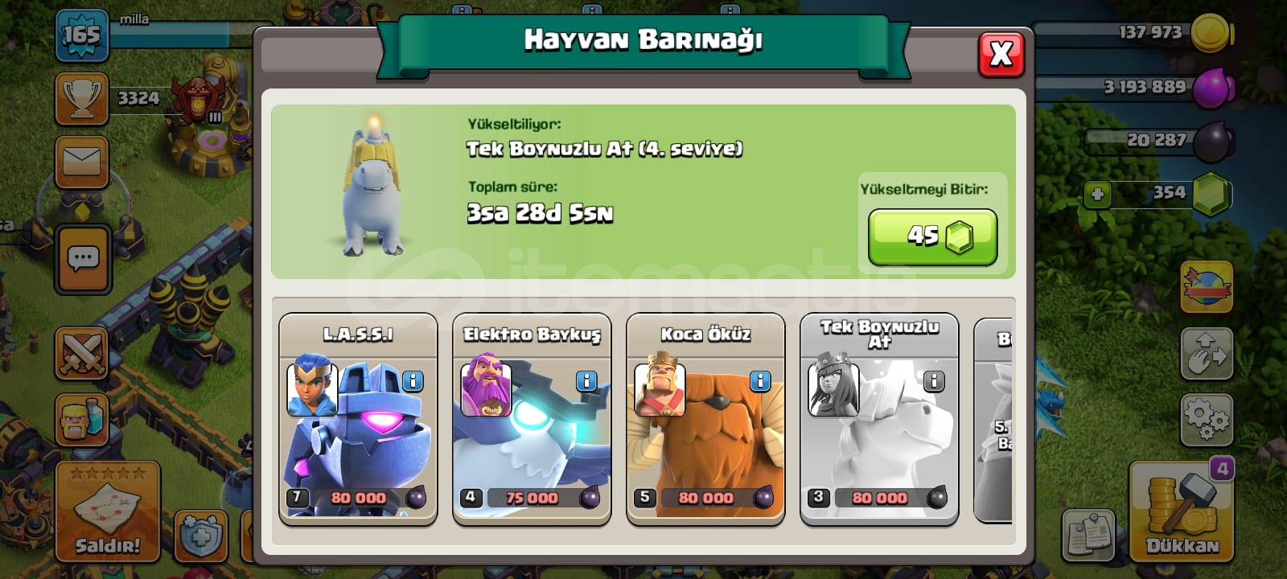This screenshot has width=1287, height=579.
Task: Tap the 45 gems finish upgrade button
Action: coord(932,236)
